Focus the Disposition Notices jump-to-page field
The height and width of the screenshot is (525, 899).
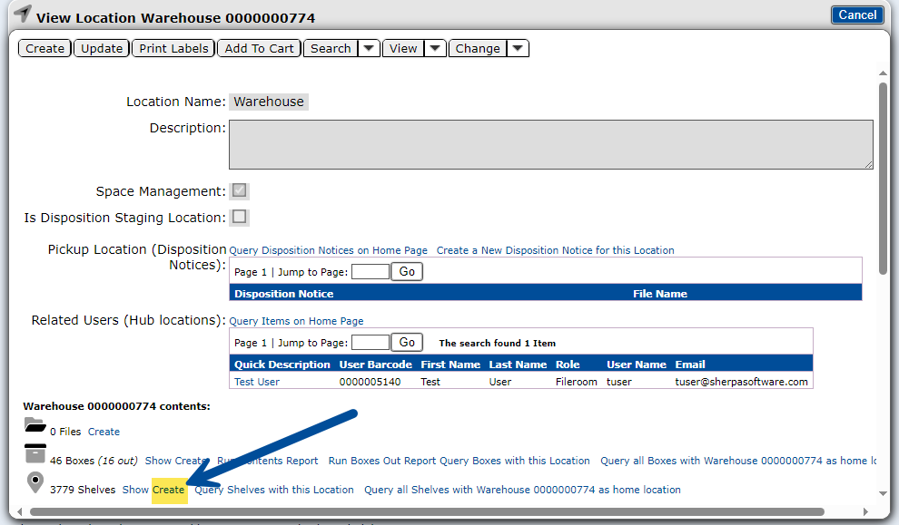tap(370, 271)
